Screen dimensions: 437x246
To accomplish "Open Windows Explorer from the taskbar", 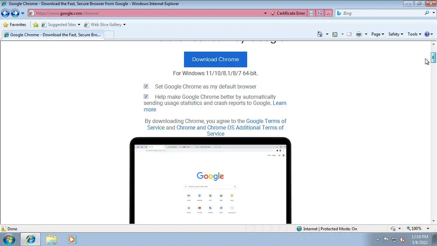I will pyautogui.click(x=52, y=240).
